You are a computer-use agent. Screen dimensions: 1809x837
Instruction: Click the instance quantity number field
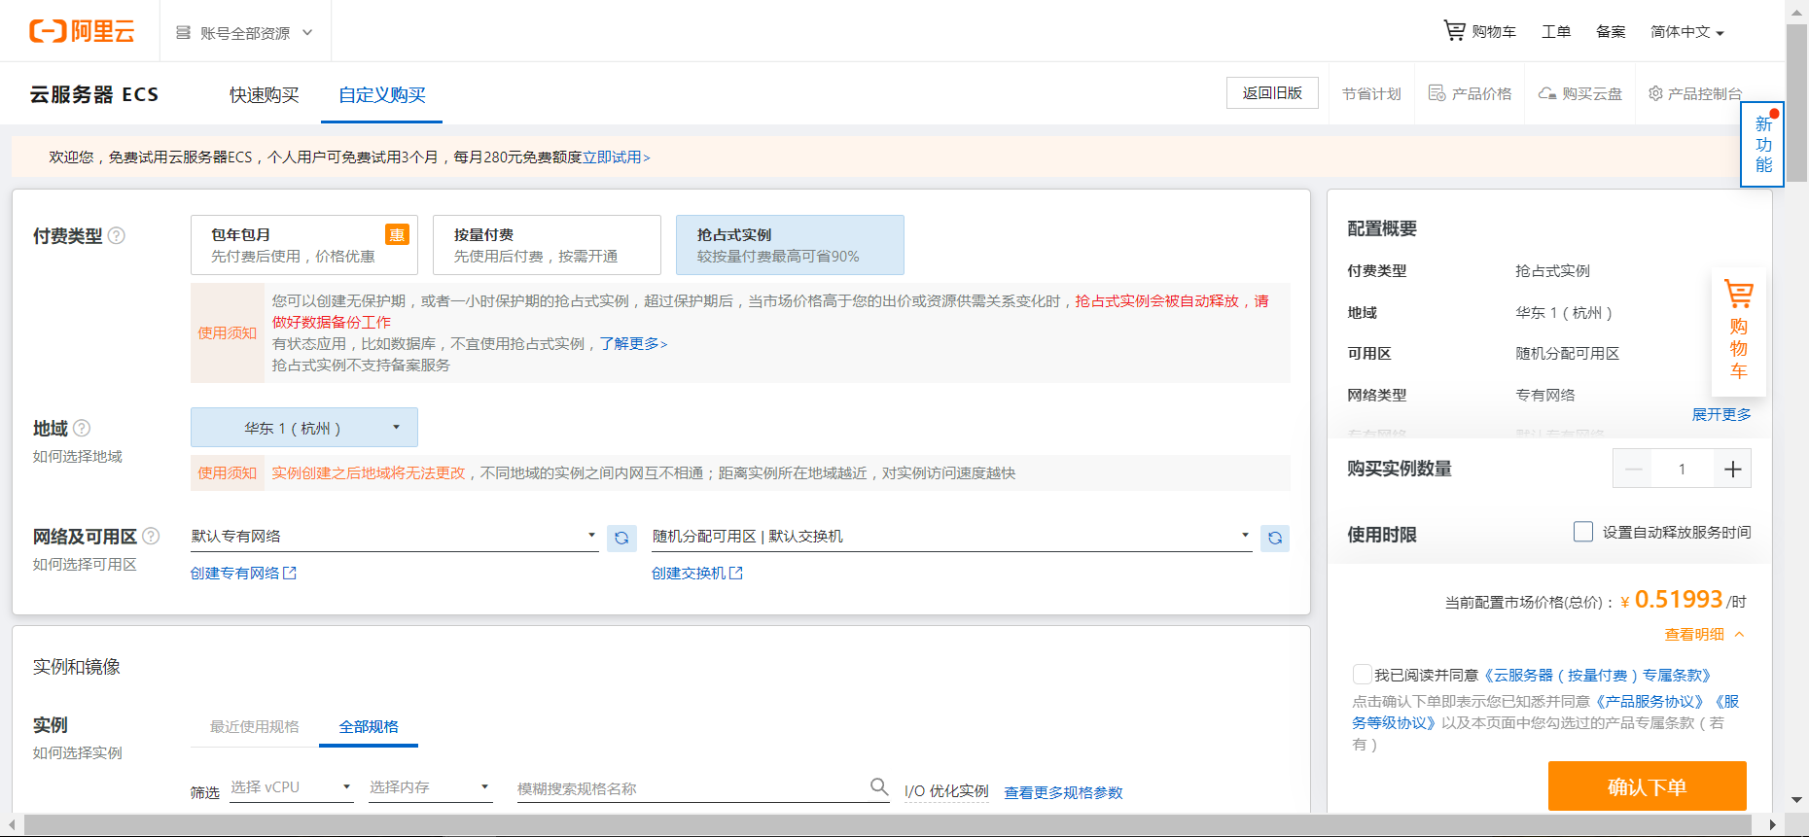pos(1683,470)
